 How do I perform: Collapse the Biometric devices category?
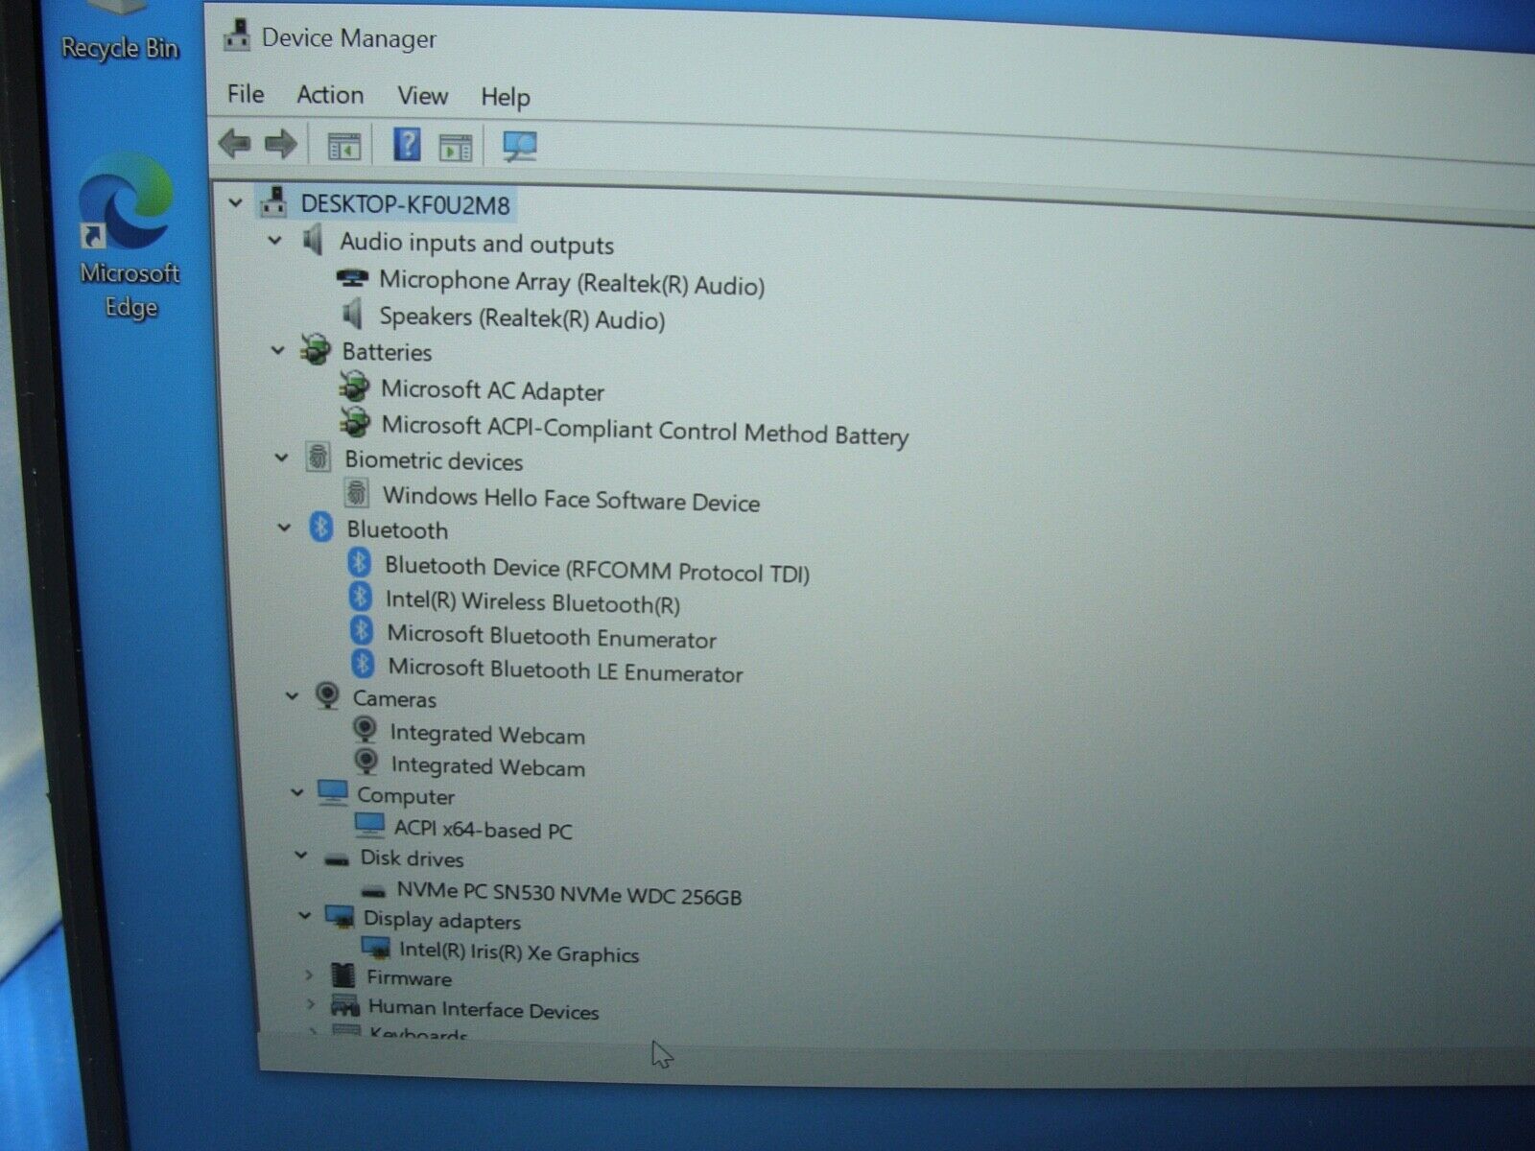tap(282, 458)
